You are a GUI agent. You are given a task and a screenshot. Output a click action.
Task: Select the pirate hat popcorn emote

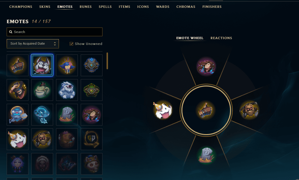(67, 65)
